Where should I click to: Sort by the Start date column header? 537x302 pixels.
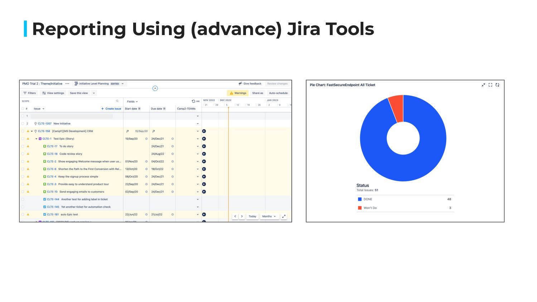(x=132, y=109)
